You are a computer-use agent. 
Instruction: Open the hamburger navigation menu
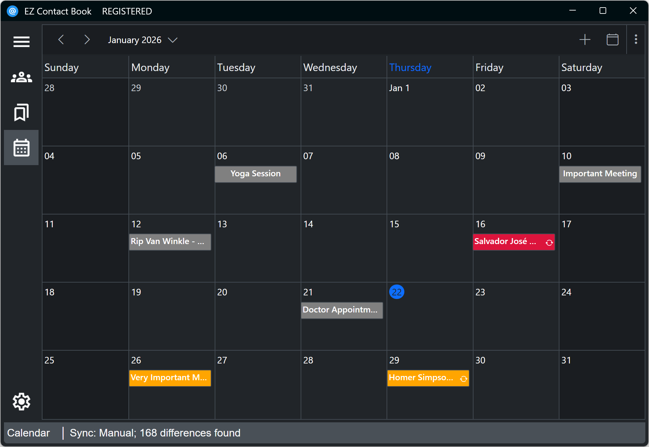(21, 41)
